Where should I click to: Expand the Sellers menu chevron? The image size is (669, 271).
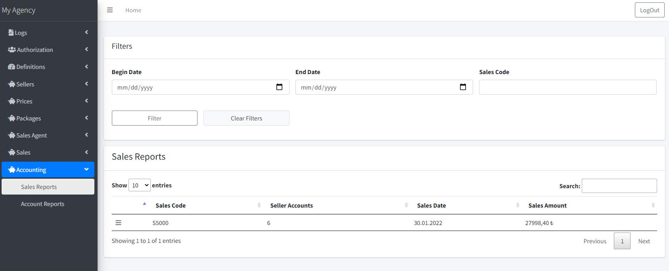point(86,84)
